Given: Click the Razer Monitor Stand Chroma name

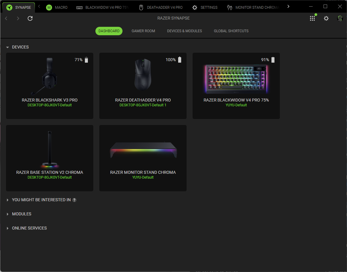Looking at the screenshot, I should point(143,172).
